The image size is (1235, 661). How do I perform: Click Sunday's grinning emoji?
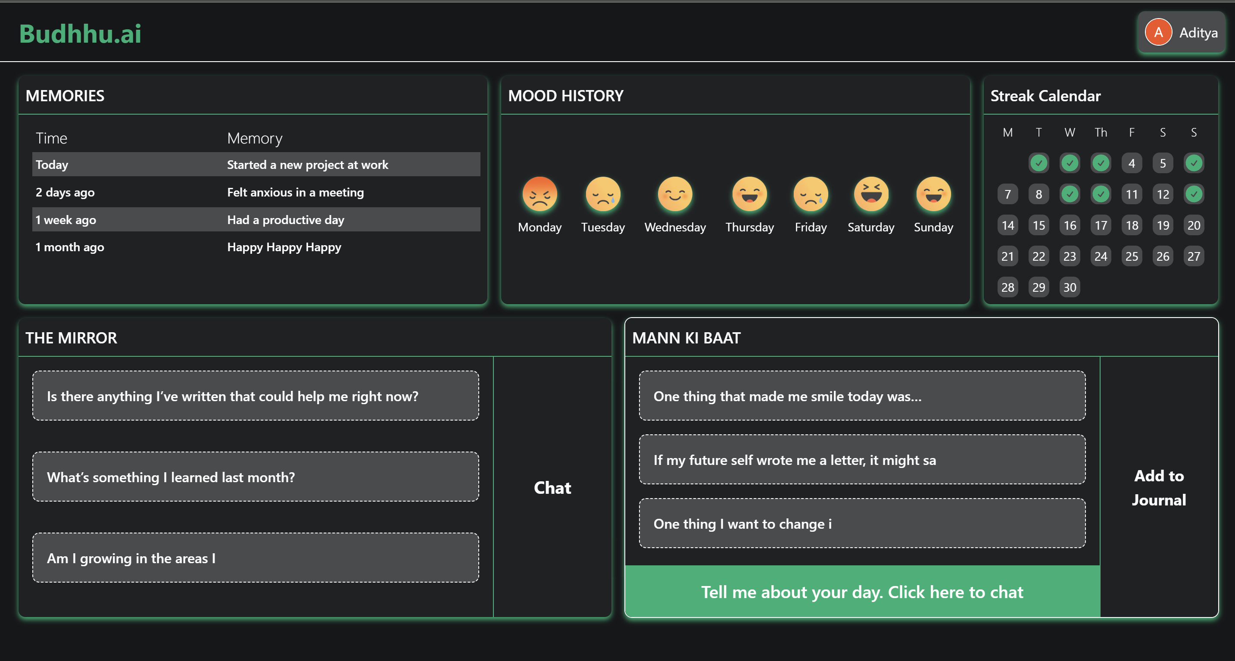pos(933,194)
